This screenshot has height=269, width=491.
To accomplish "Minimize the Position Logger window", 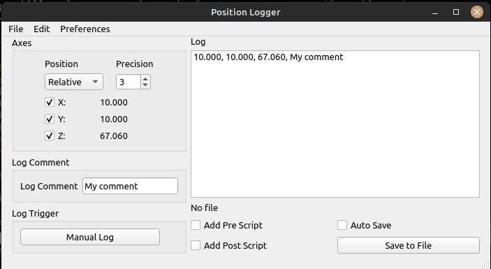I will 435,13.
